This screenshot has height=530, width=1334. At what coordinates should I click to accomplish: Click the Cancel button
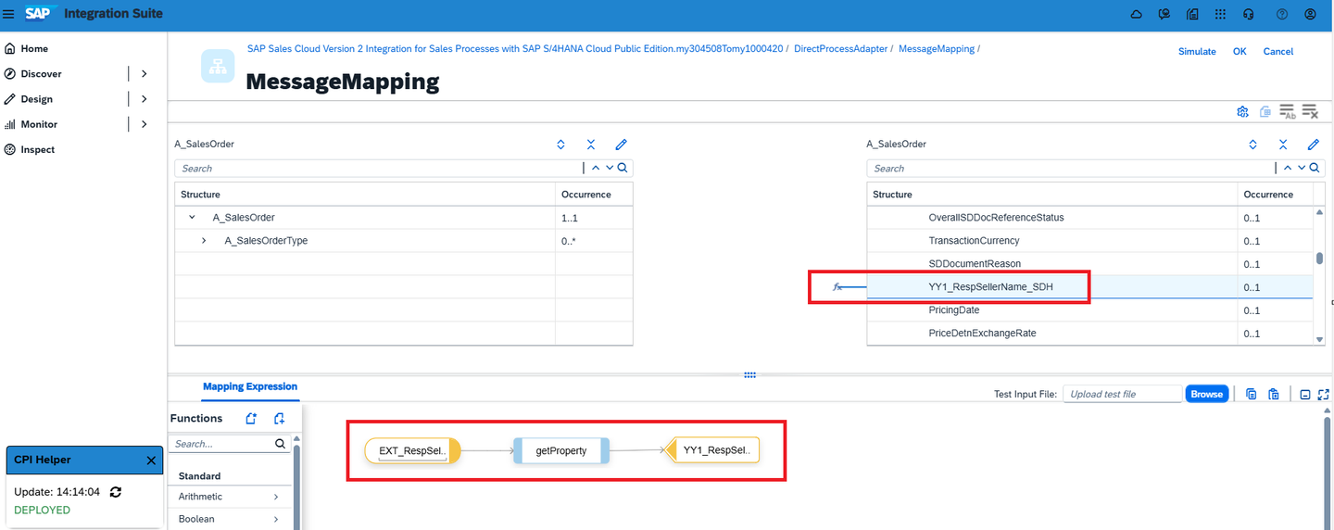(1278, 52)
